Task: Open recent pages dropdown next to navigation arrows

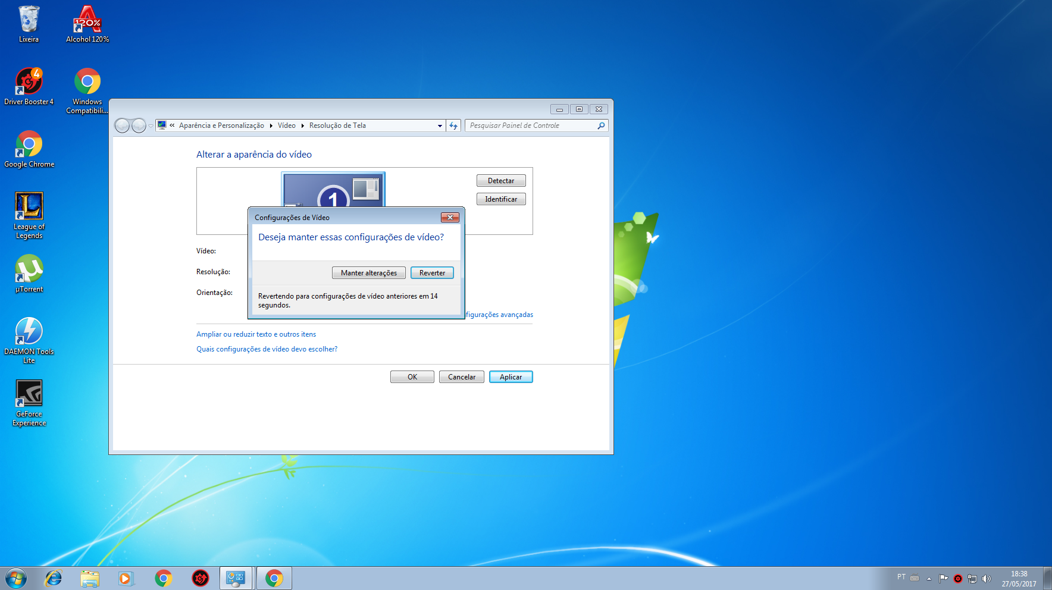Action: coord(151,125)
